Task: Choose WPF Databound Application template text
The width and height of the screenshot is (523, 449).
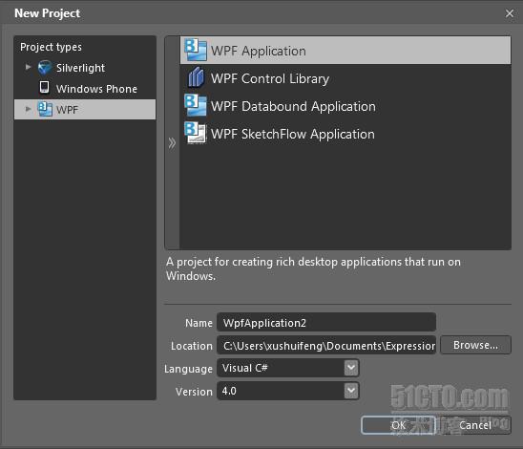Action: pyautogui.click(x=293, y=106)
